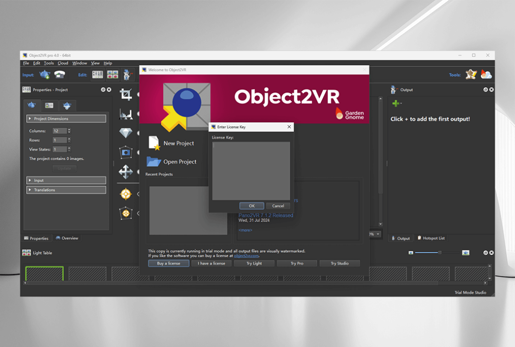The width and height of the screenshot is (515, 347).
Task: Click inside the License Key text area
Action: pyautogui.click(x=251, y=170)
